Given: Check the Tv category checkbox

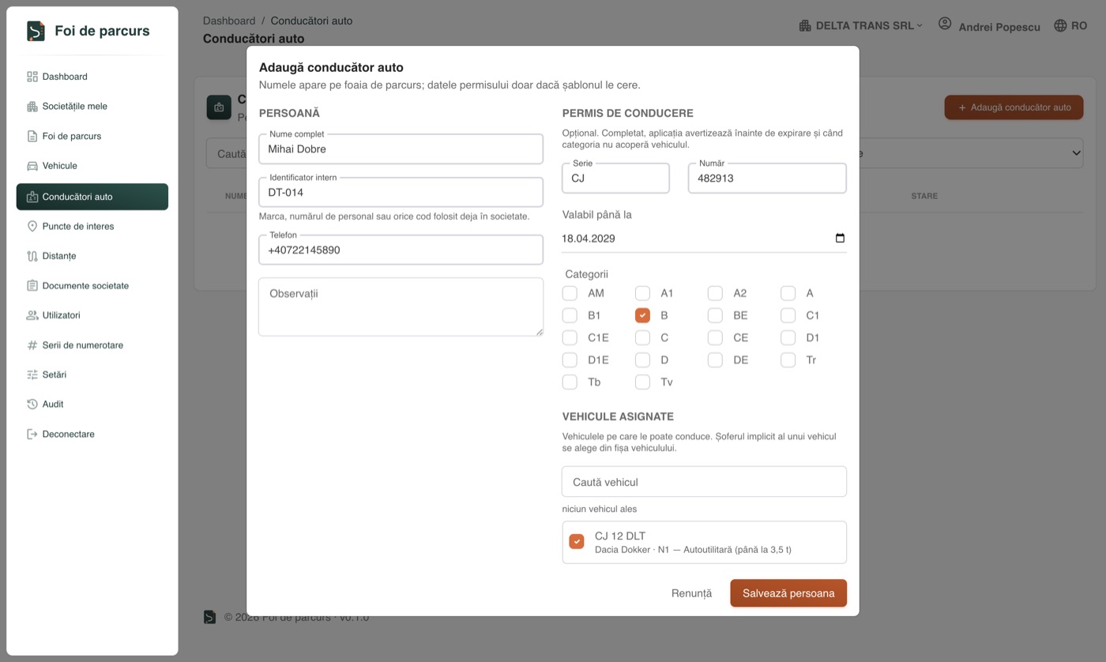Looking at the screenshot, I should click(642, 382).
